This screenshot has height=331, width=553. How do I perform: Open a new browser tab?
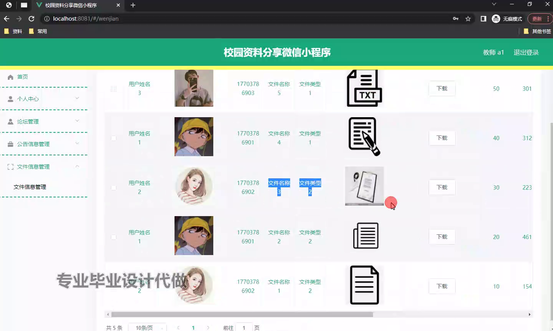pyautogui.click(x=133, y=5)
